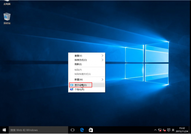The height and width of the screenshot is (134, 191).
Task: Open the Store app from the taskbar
Action: tap(91, 130)
